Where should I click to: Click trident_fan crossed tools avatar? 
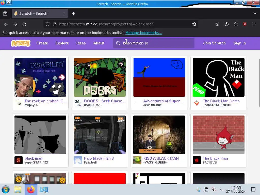78,103
